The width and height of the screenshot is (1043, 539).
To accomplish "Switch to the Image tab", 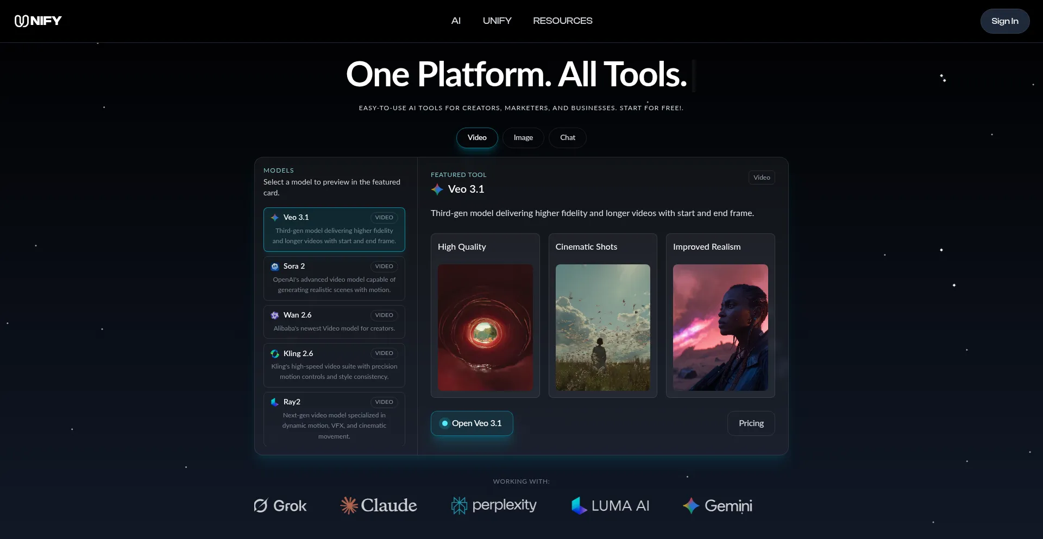I will point(523,138).
